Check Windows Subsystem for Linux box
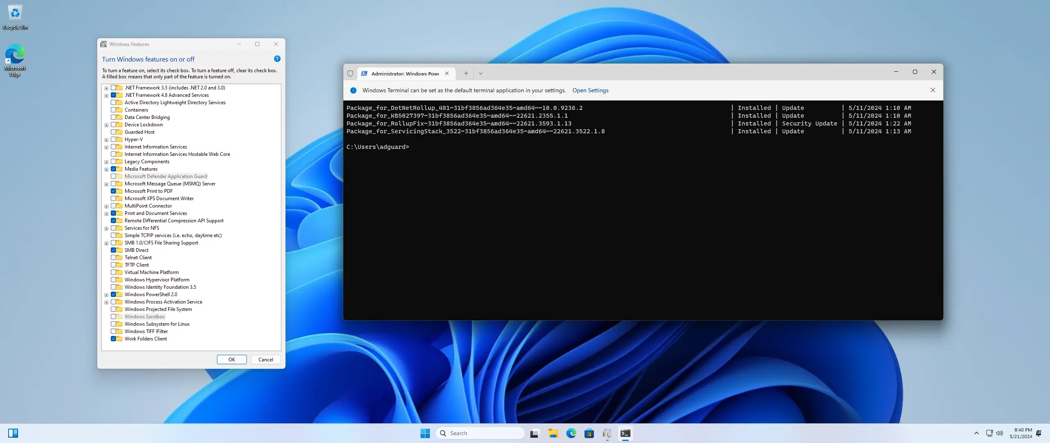The width and height of the screenshot is (1050, 443). click(114, 324)
